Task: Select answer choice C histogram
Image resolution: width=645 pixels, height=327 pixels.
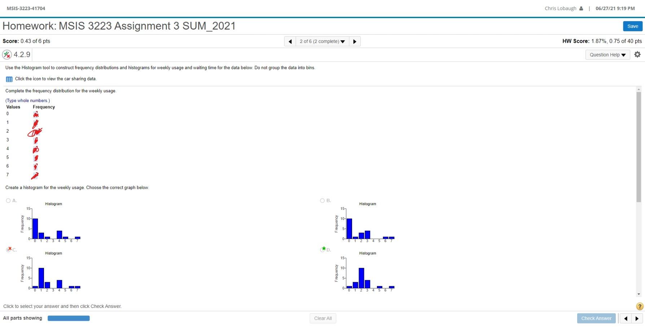Action: [8, 249]
